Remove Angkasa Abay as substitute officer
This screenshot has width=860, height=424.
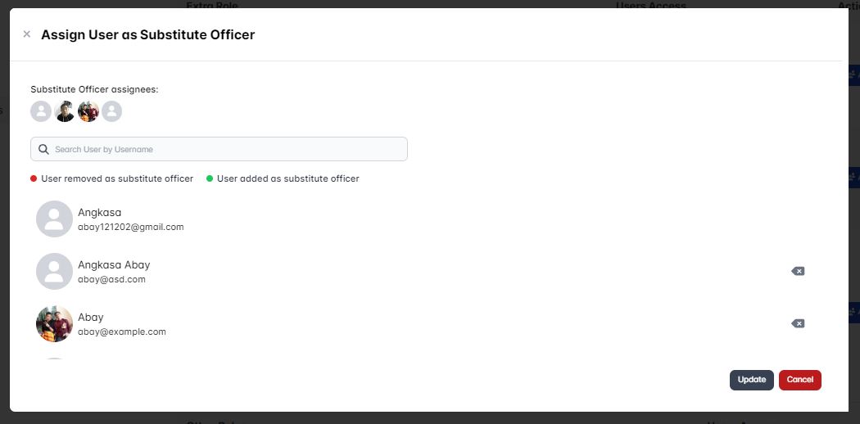click(x=798, y=271)
